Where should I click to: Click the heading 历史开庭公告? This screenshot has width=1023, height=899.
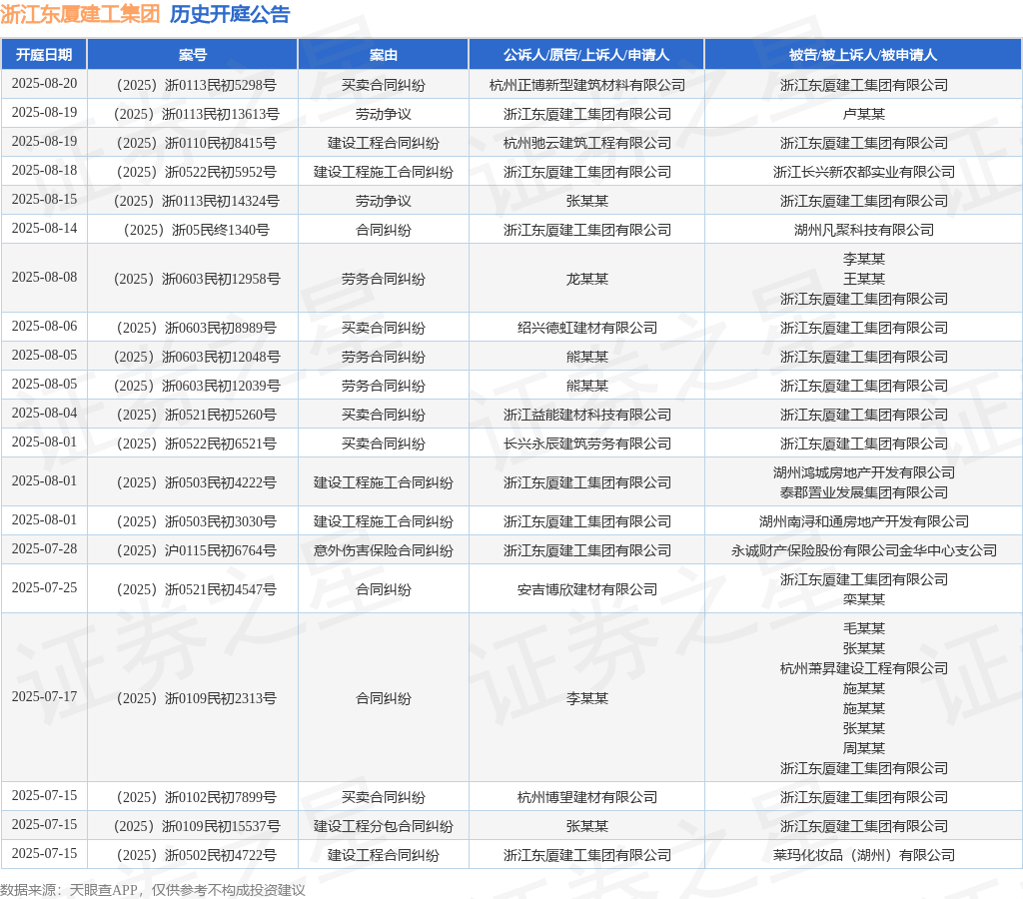pos(230,14)
